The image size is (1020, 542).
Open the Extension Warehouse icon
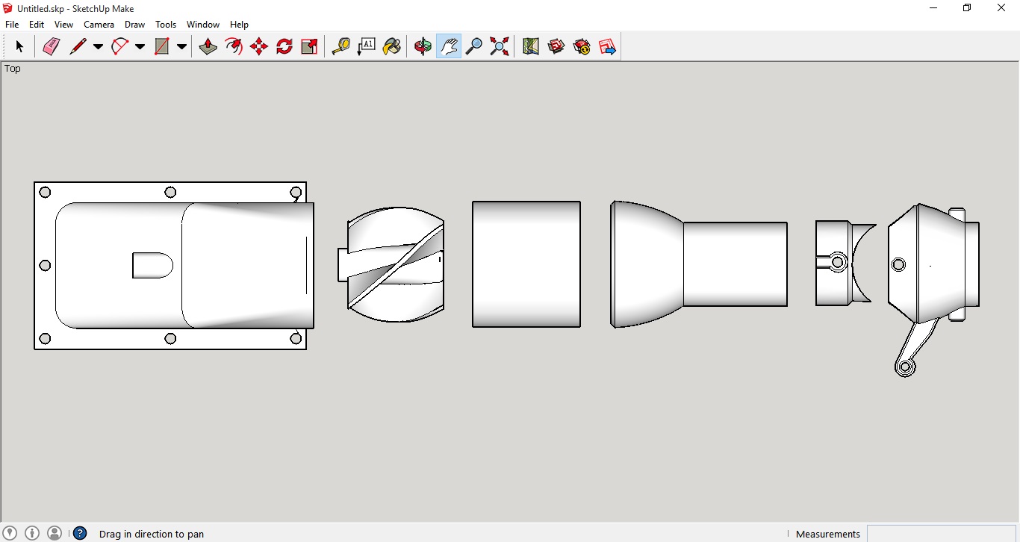(x=582, y=46)
